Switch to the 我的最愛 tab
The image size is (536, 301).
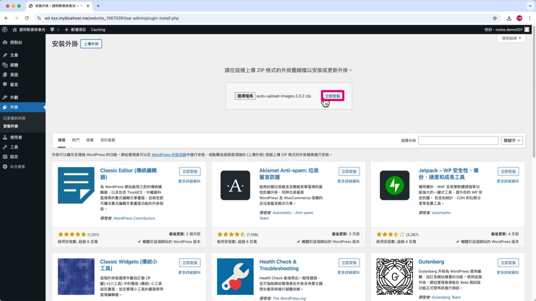[x=108, y=140]
